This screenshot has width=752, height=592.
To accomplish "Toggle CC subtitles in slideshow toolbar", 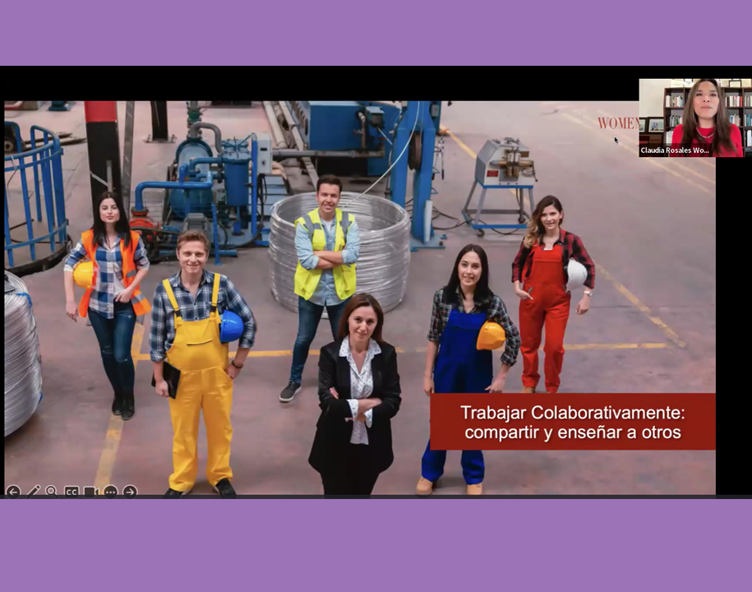I will point(72,492).
